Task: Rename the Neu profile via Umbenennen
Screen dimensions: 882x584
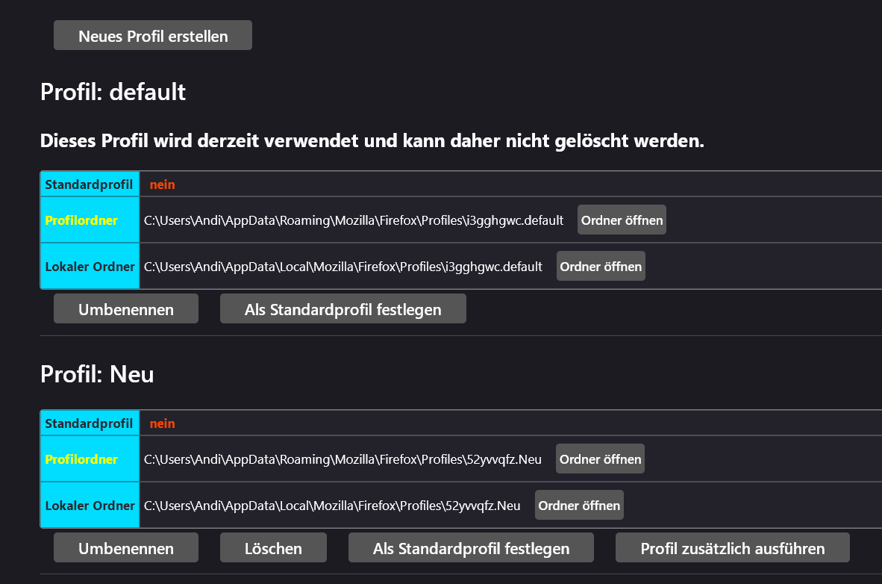Action: 126,548
